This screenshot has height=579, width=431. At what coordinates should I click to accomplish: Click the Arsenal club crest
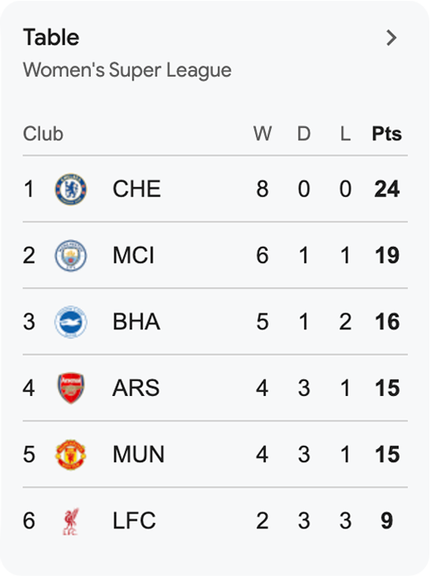pyautogui.click(x=71, y=388)
